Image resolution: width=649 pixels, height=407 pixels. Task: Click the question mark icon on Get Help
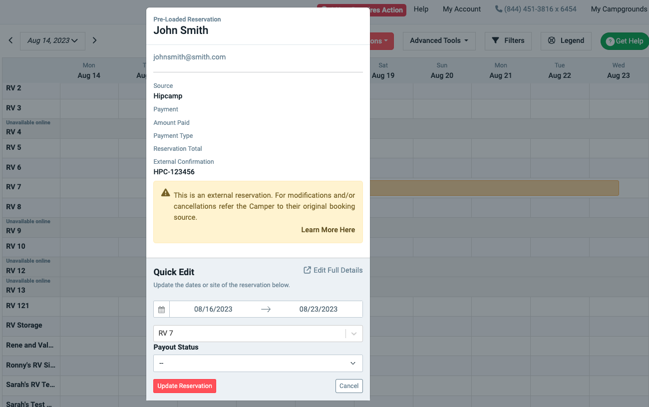point(610,41)
